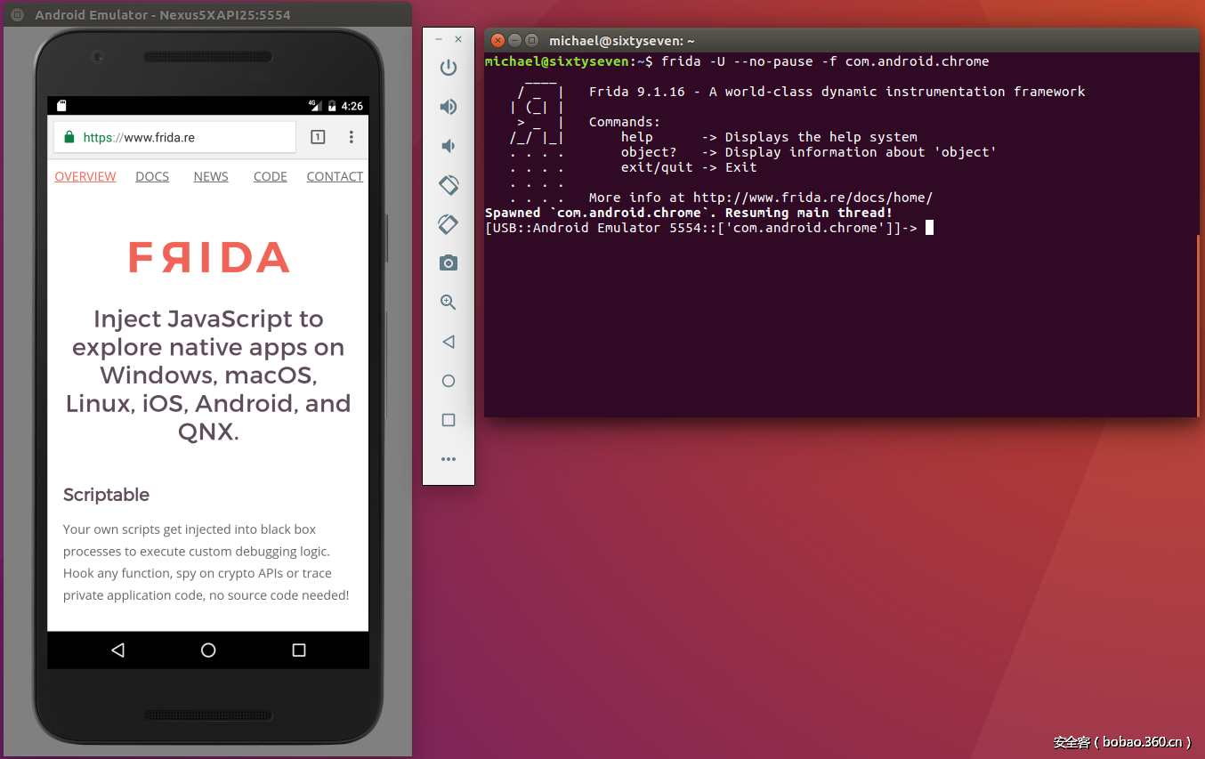Activate the zoom magnifier tool
Screen dimensions: 1205x759
point(449,303)
